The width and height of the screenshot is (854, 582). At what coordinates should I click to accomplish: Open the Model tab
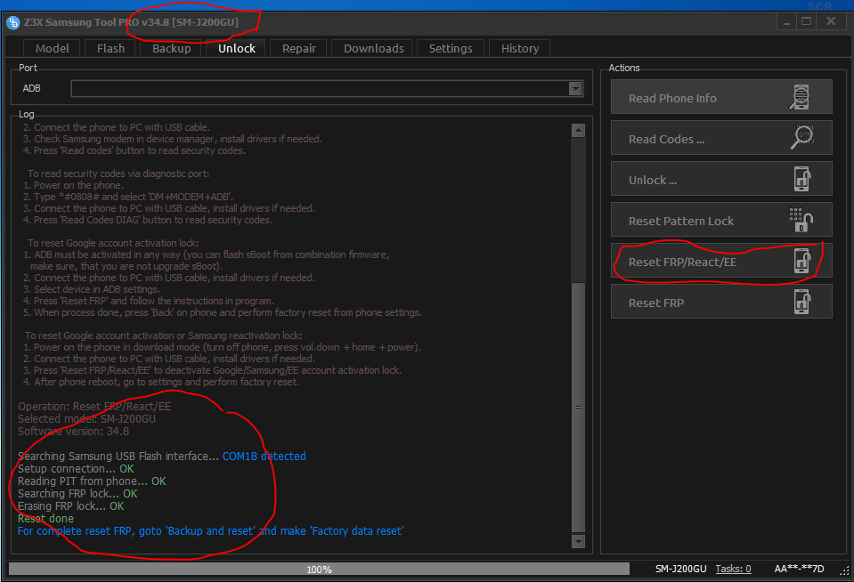click(53, 48)
